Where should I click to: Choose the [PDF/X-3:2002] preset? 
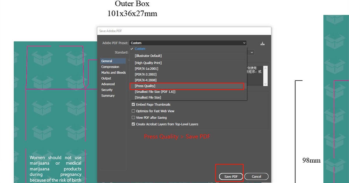pos(188,75)
